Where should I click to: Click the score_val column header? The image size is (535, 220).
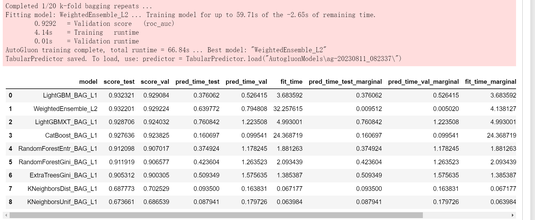click(155, 82)
